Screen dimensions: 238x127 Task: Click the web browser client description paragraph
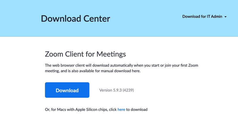coord(121,68)
